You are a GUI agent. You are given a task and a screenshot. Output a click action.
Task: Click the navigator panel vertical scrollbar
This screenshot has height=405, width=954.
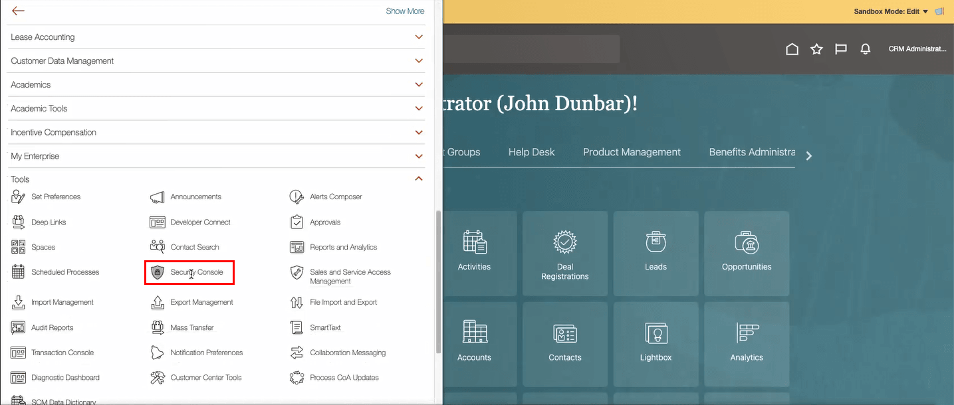click(438, 282)
